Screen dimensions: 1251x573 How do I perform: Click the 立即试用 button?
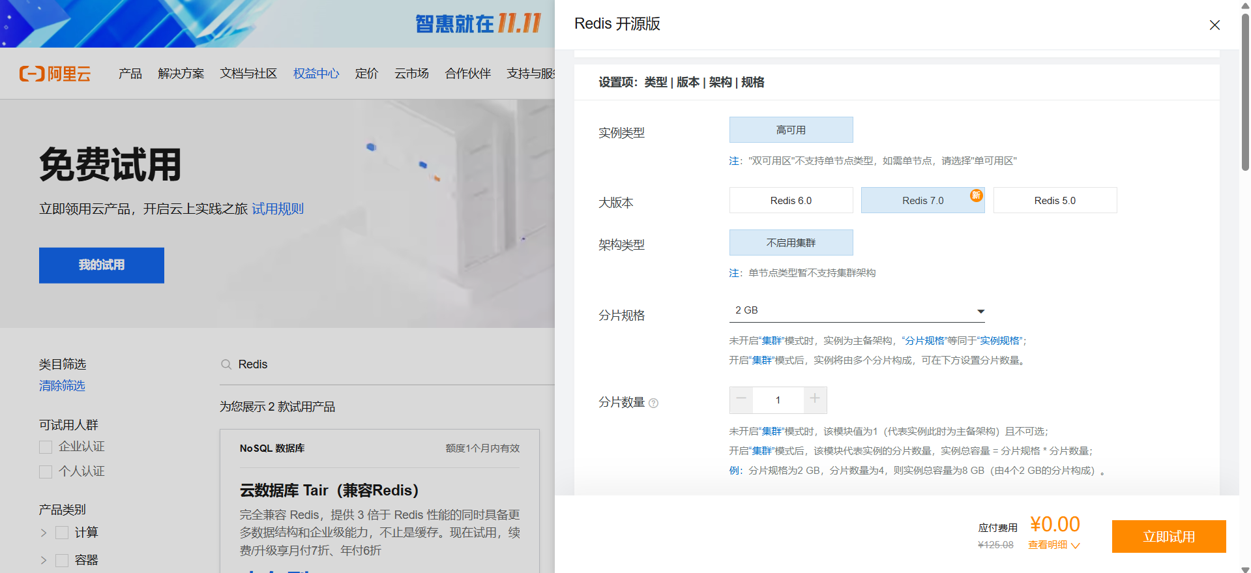[1169, 536]
